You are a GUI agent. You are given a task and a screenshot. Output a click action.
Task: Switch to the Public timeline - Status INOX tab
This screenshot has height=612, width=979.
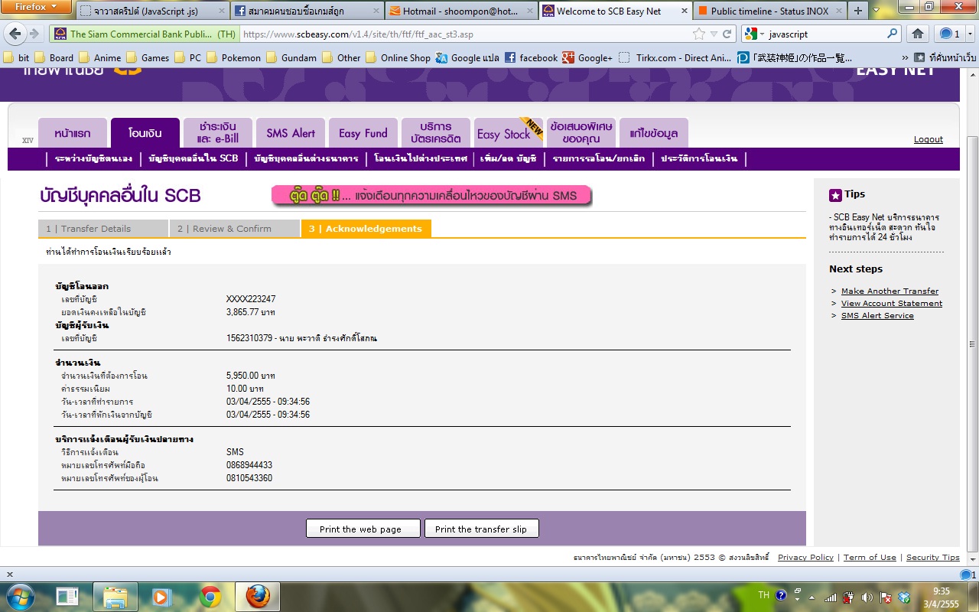coord(770,11)
